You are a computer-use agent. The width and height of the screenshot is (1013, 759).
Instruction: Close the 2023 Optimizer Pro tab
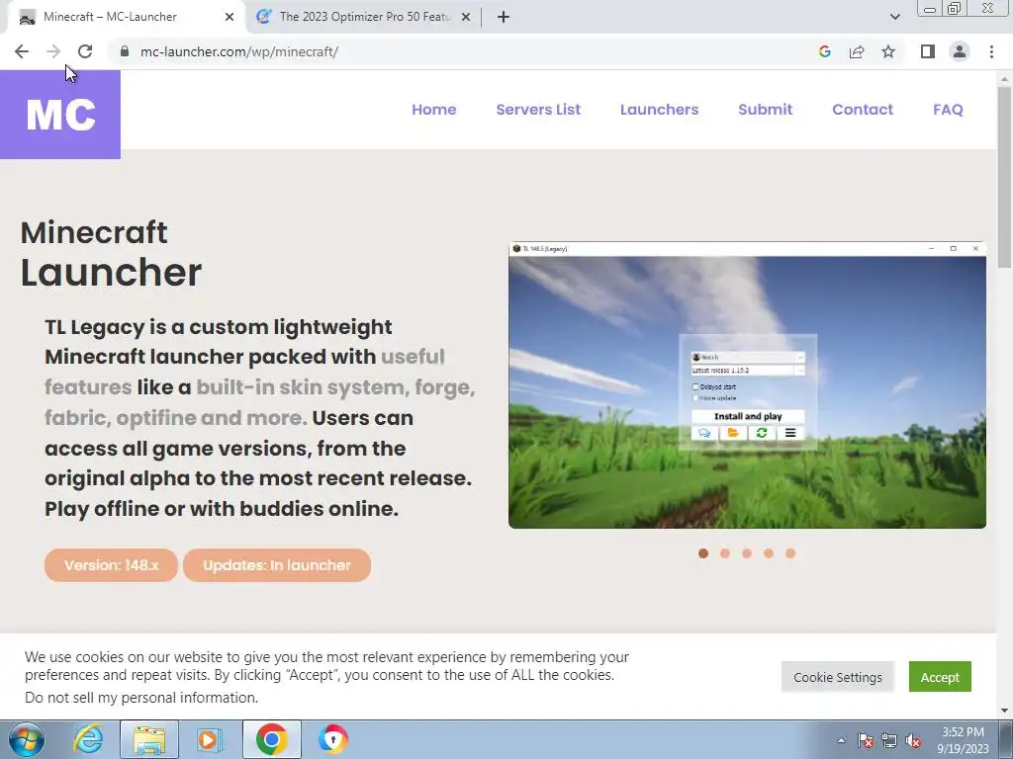click(466, 17)
